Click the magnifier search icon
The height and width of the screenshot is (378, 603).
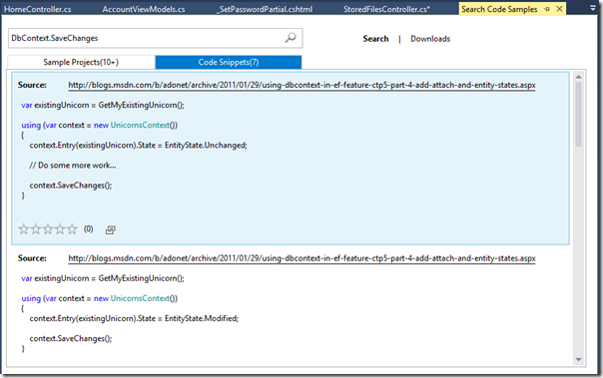click(x=291, y=38)
